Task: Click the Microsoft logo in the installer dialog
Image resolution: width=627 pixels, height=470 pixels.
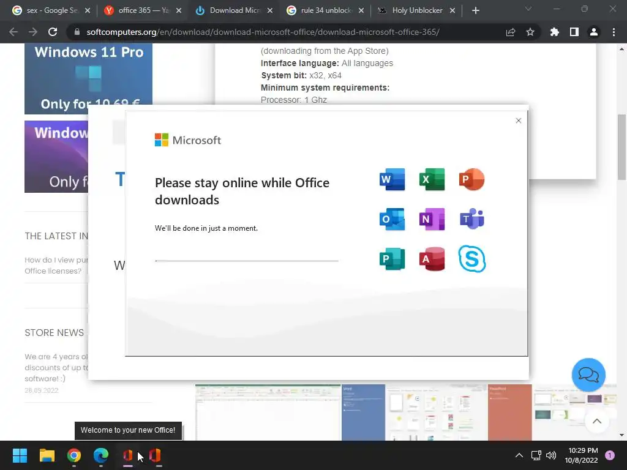Action: (x=187, y=140)
